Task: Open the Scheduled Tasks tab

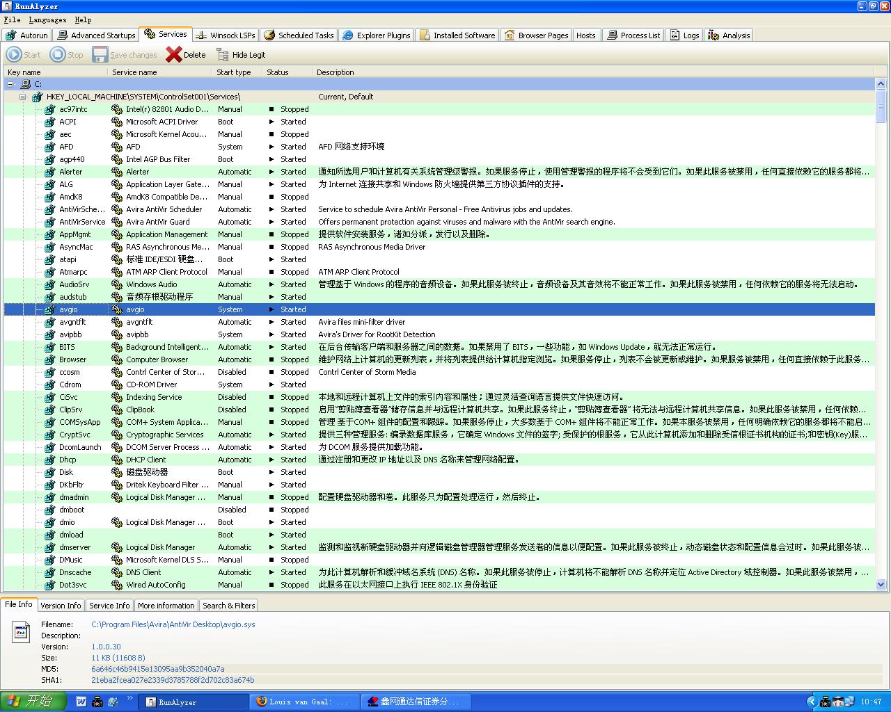Action: pyautogui.click(x=299, y=35)
